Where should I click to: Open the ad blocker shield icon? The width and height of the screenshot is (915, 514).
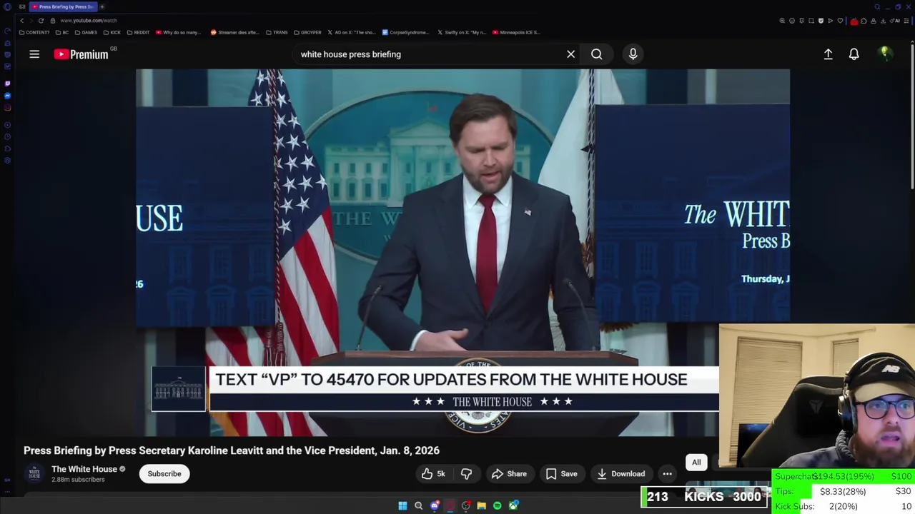(x=821, y=21)
